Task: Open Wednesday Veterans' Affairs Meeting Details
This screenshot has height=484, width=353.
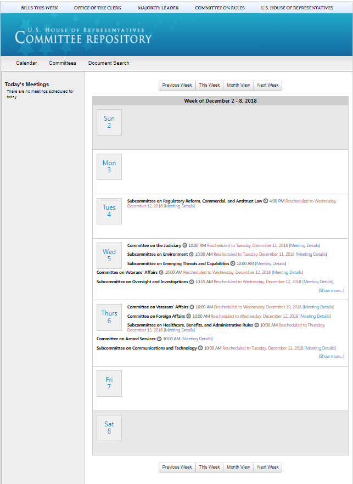Action: pos(287,272)
